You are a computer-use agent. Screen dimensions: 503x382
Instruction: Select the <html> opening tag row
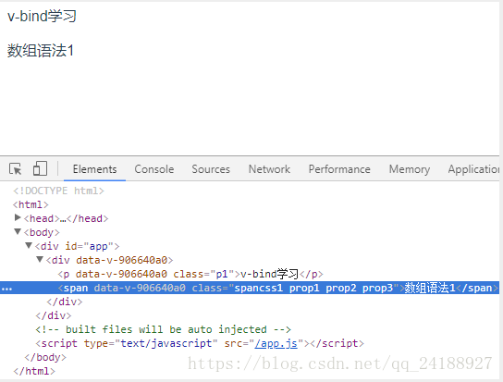click(x=31, y=204)
